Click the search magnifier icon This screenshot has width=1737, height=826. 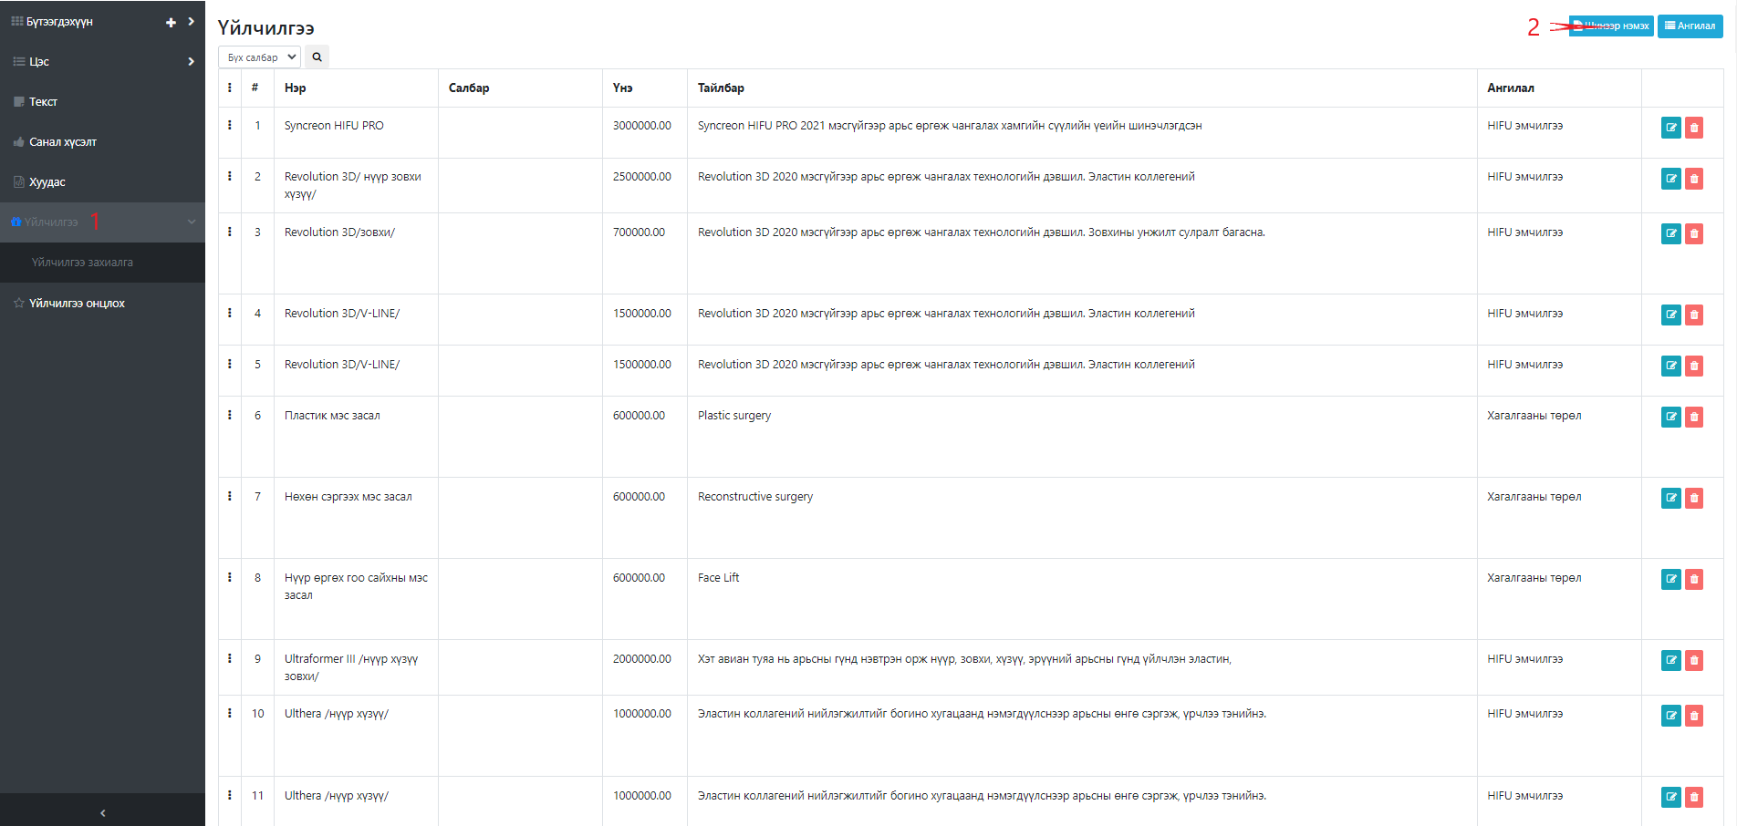(x=317, y=57)
